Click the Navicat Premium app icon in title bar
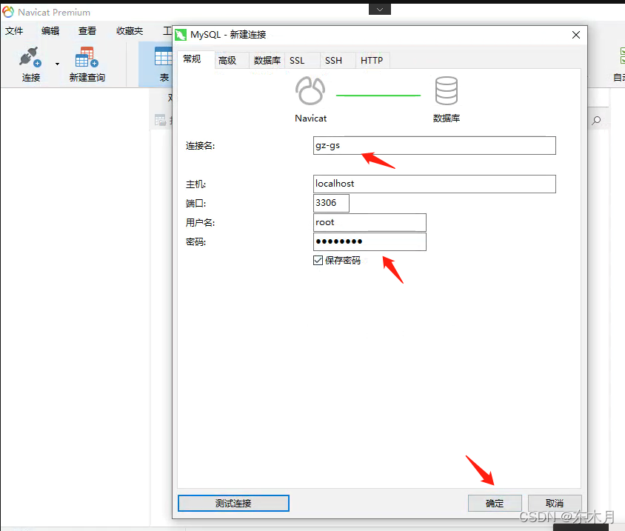 click(x=8, y=12)
